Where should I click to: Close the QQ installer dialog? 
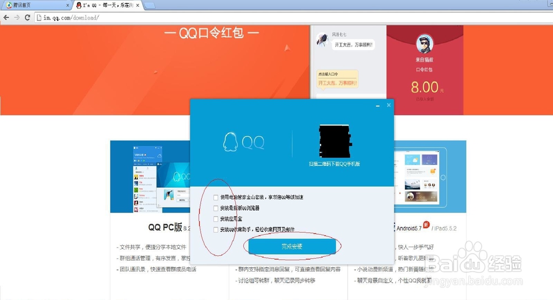coord(389,105)
